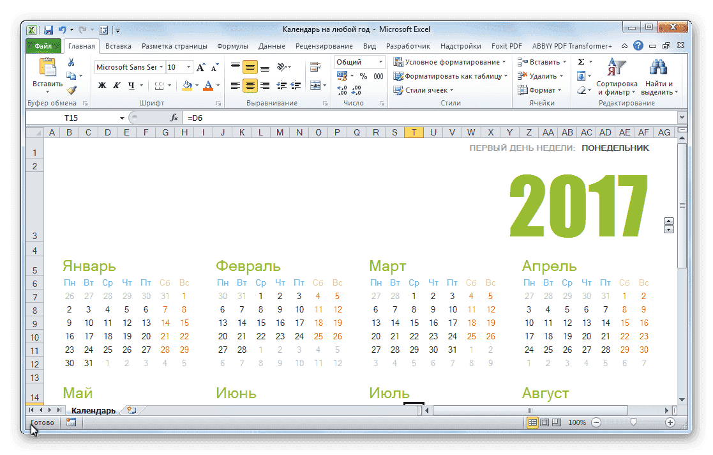
Task: Toggle underline formatting on the selected cell
Action: tap(131, 85)
